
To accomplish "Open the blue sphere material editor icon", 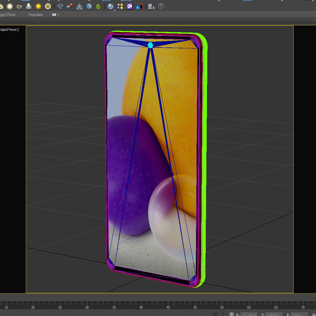I will click(111, 6).
